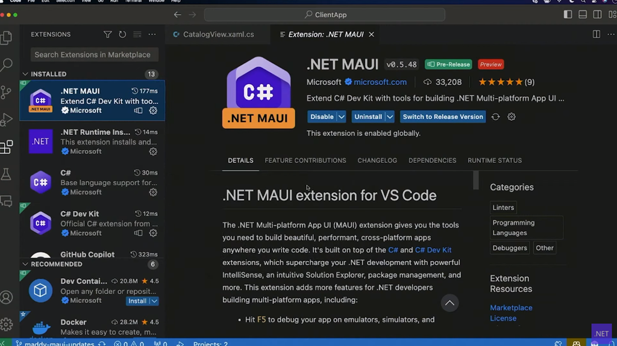Go forward with the navigation arrow
This screenshot has height=346, width=617.
(x=192, y=15)
